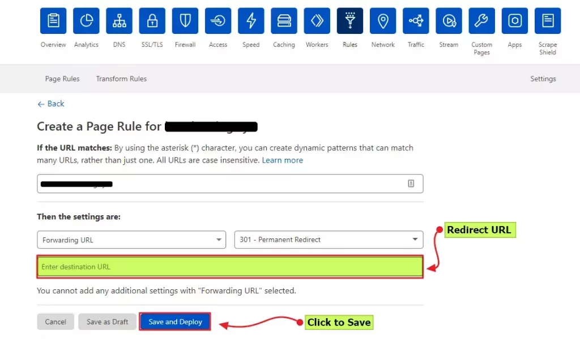
Task: Click the icon inside URL match field
Action: tap(411, 184)
